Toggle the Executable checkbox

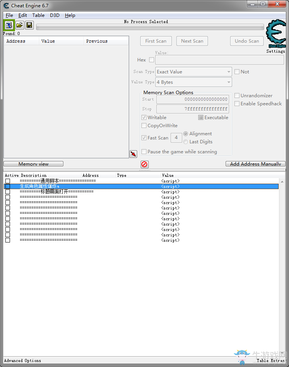pyautogui.click(x=201, y=117)
